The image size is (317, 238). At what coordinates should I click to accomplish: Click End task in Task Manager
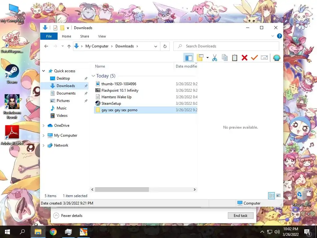(x=240, y=216)
